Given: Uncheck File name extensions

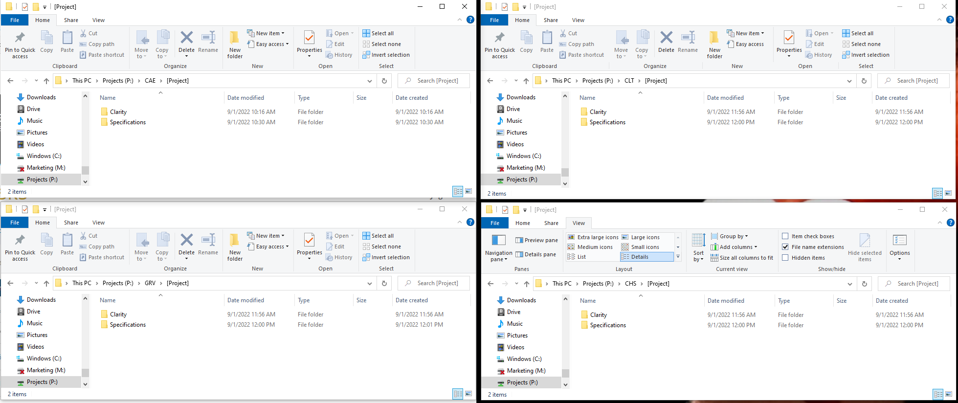Looking at the screenshot, I should point(785,247).
